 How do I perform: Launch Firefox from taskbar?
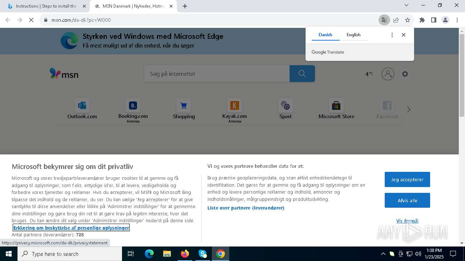(185, 254)
